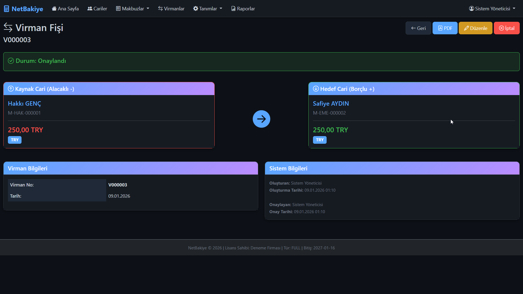
Task: Click the NetBakiye calculator logo icon
Action: 7,9
